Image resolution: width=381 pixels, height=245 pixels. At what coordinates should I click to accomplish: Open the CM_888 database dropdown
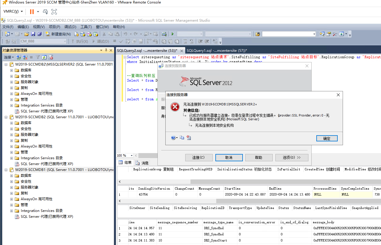coord(65,41)
